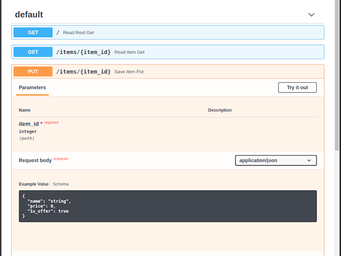Click the Read Item Get summary text
The width and height of the screenshot is (341, 256).
(x=130, y=52)
